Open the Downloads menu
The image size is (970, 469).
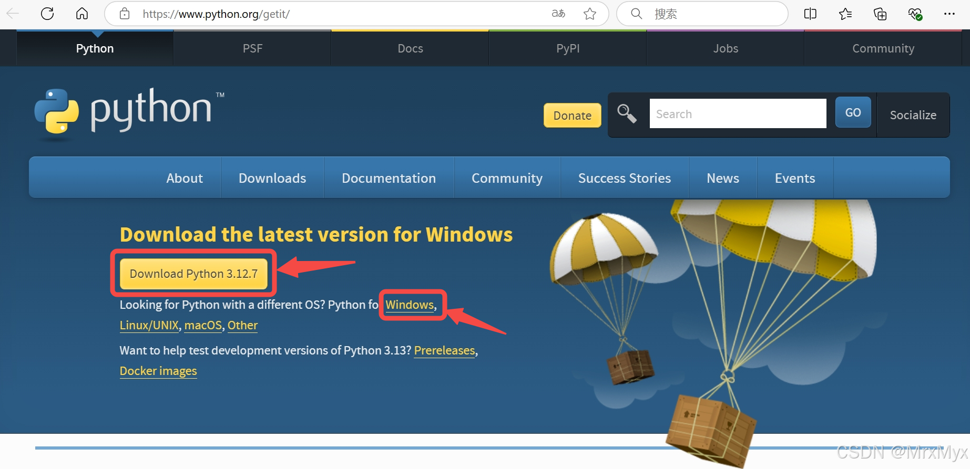[272, 178]
